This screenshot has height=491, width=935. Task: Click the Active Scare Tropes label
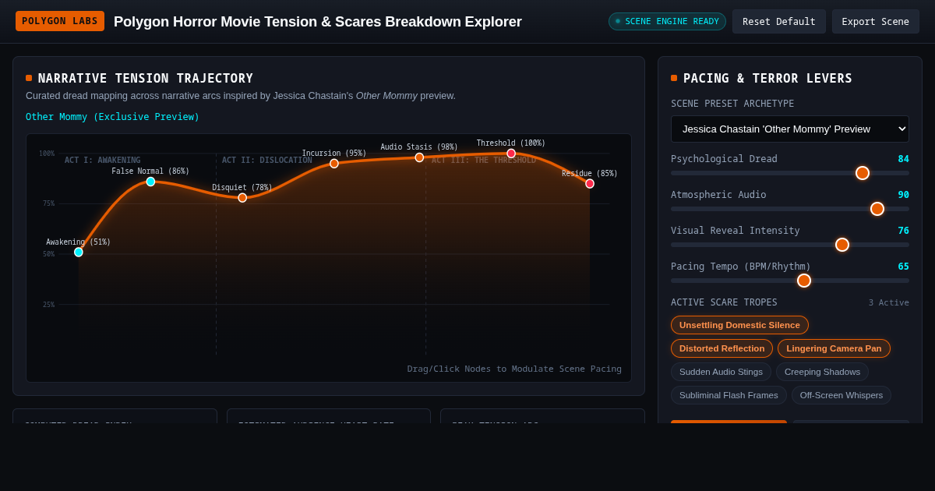point(724,302)
